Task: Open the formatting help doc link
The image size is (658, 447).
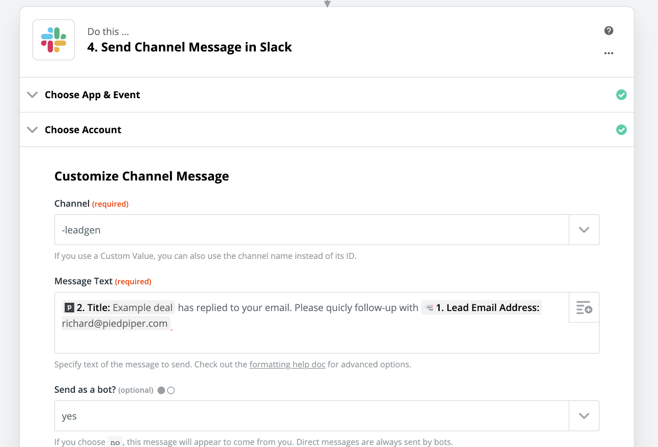Action: tap(287, 364)
